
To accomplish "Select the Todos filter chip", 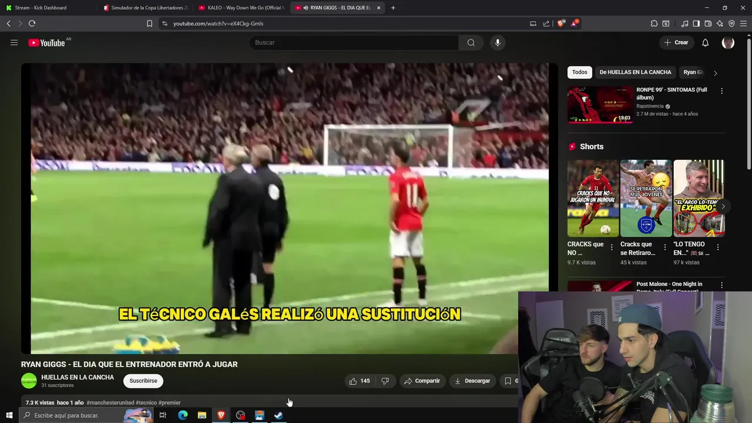I will [580, 72].
